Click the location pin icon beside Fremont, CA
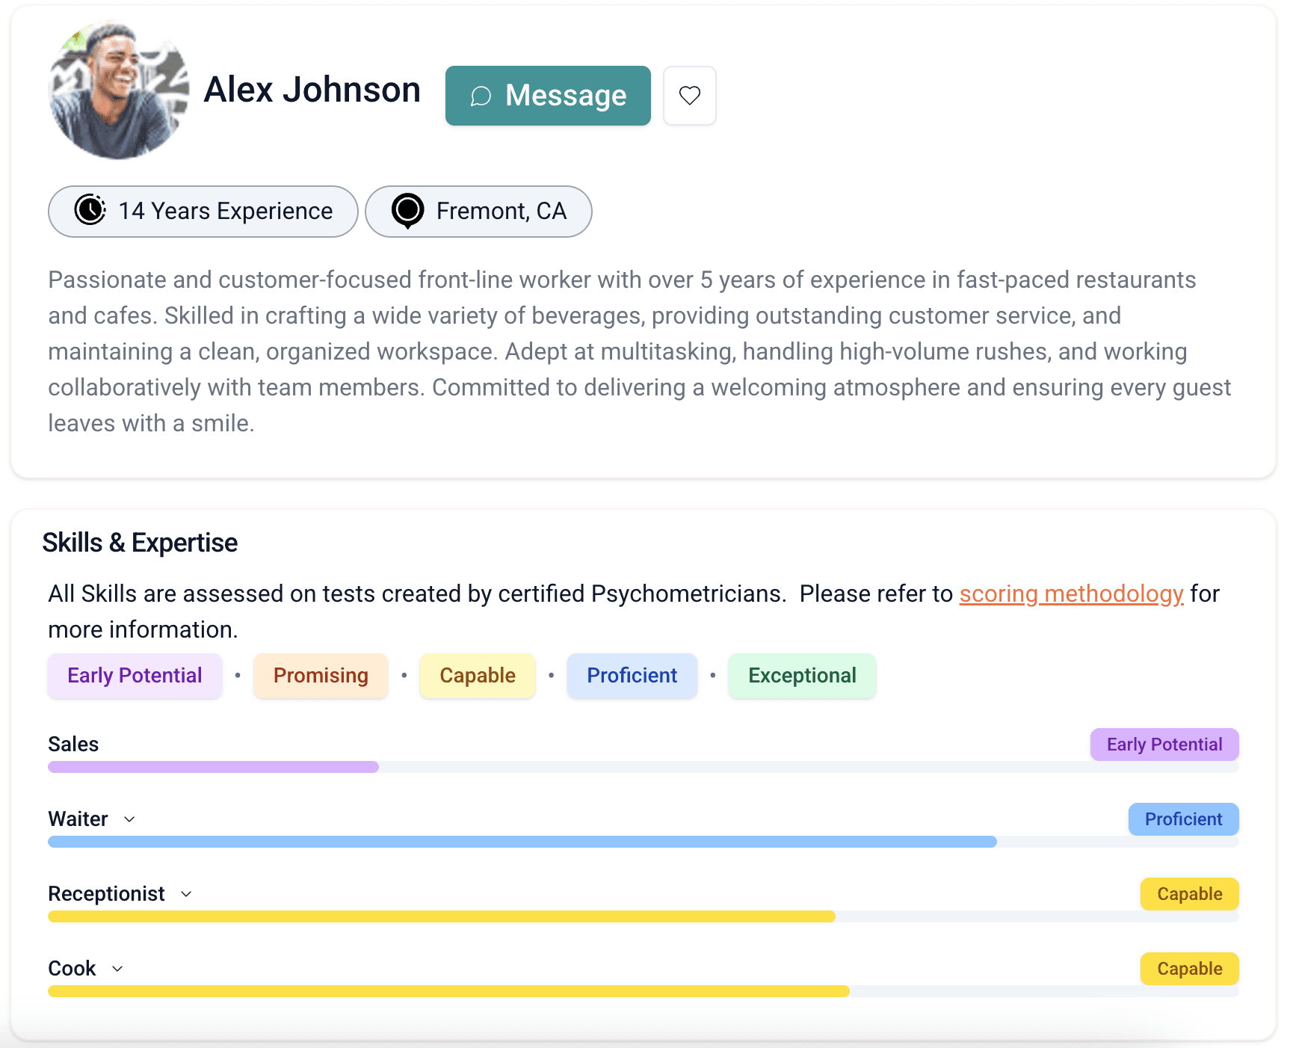The height and width of the screenshot is (1048, 1290). point(407,212)
